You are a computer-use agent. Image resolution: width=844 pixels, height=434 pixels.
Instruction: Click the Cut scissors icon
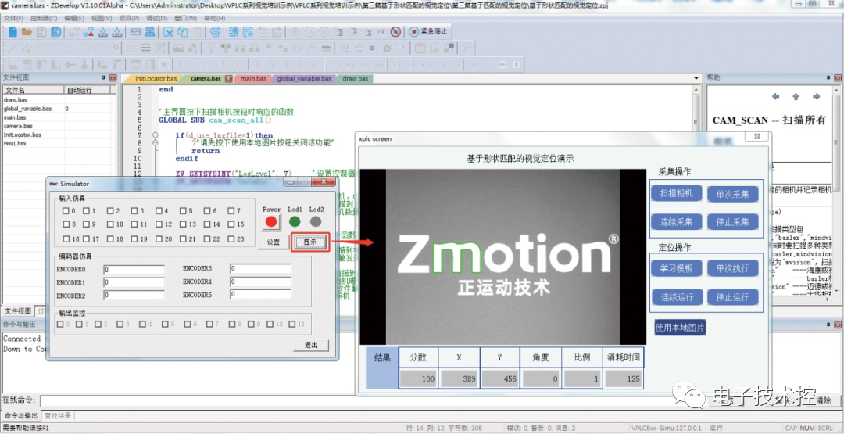coord(169,32)
